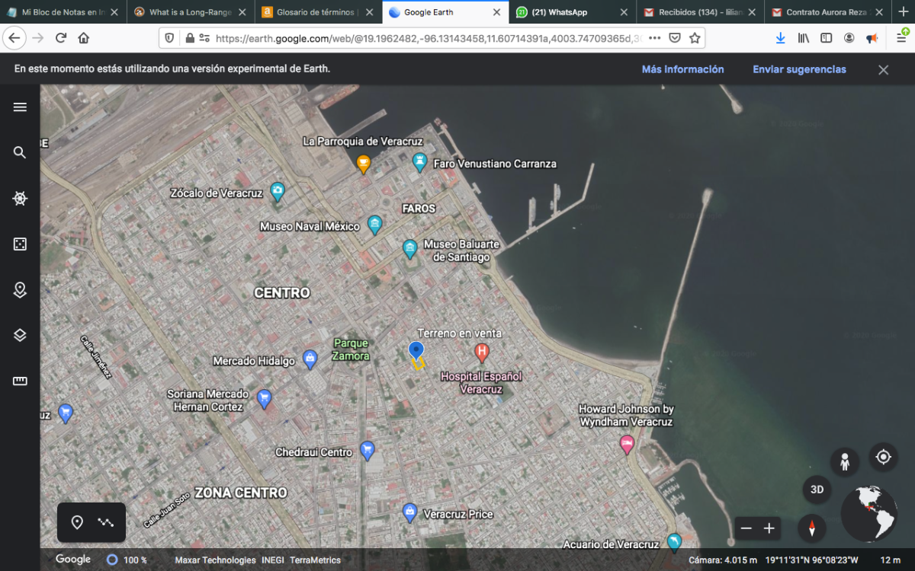
Task: Launch the Voyager ship's wheel icon
Action: (20, 199)
